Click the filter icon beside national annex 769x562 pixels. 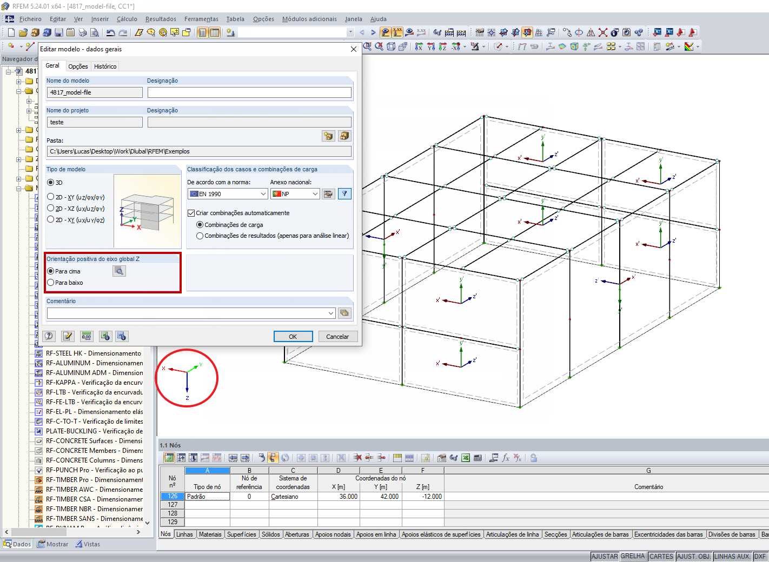coord(344,194)
